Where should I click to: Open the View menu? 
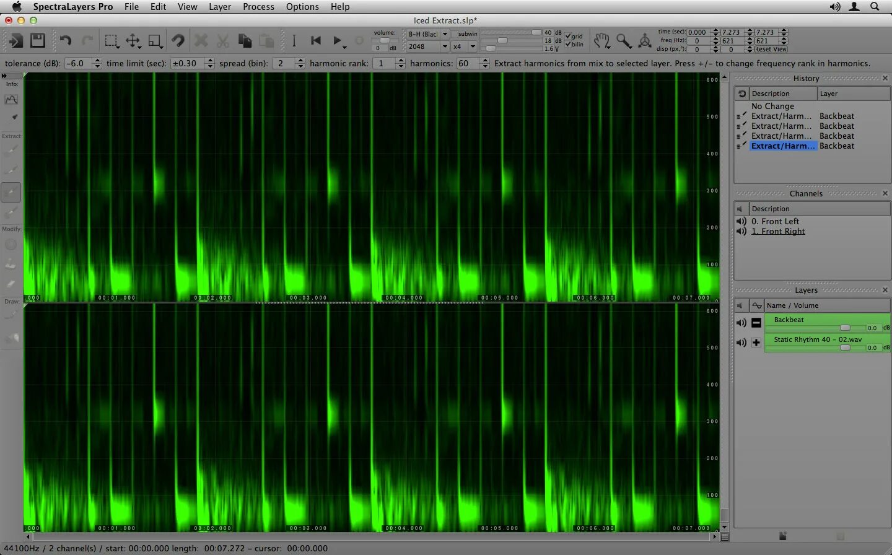point(187,6)
